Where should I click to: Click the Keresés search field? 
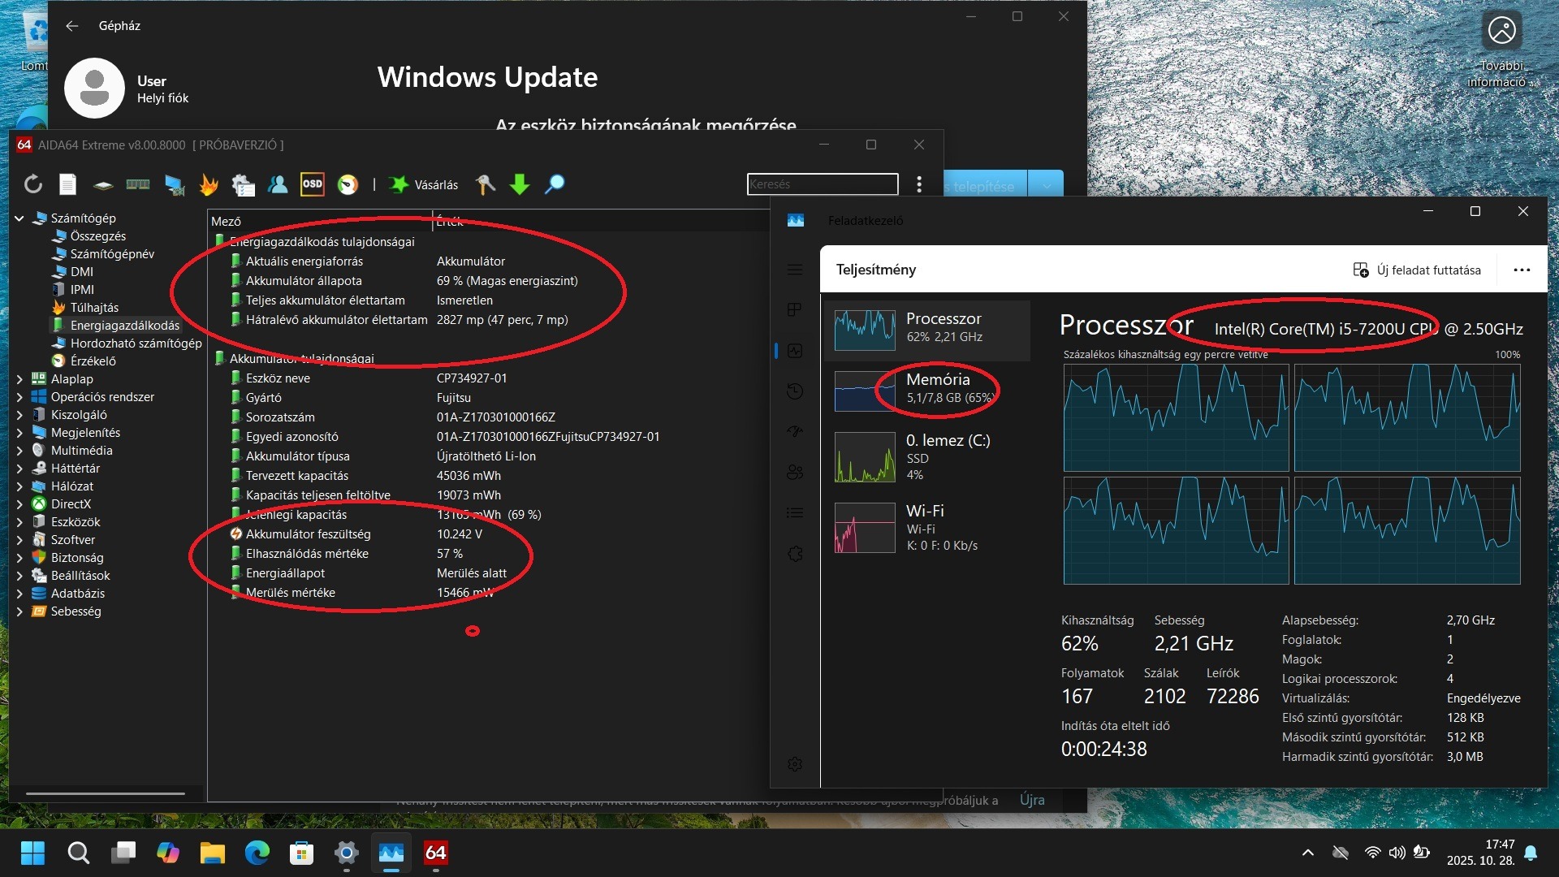click(x=822, y=184)
